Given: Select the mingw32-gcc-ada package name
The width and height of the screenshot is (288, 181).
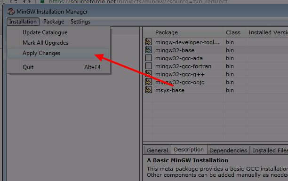Looking at the screenshot, I should [179, 58].
